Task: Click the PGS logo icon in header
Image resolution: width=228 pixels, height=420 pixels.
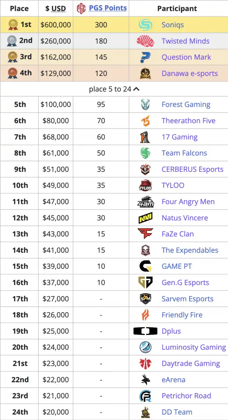Action: (x=81, y=8)
